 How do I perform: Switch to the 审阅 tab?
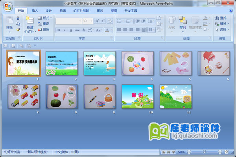click(100, 11)
